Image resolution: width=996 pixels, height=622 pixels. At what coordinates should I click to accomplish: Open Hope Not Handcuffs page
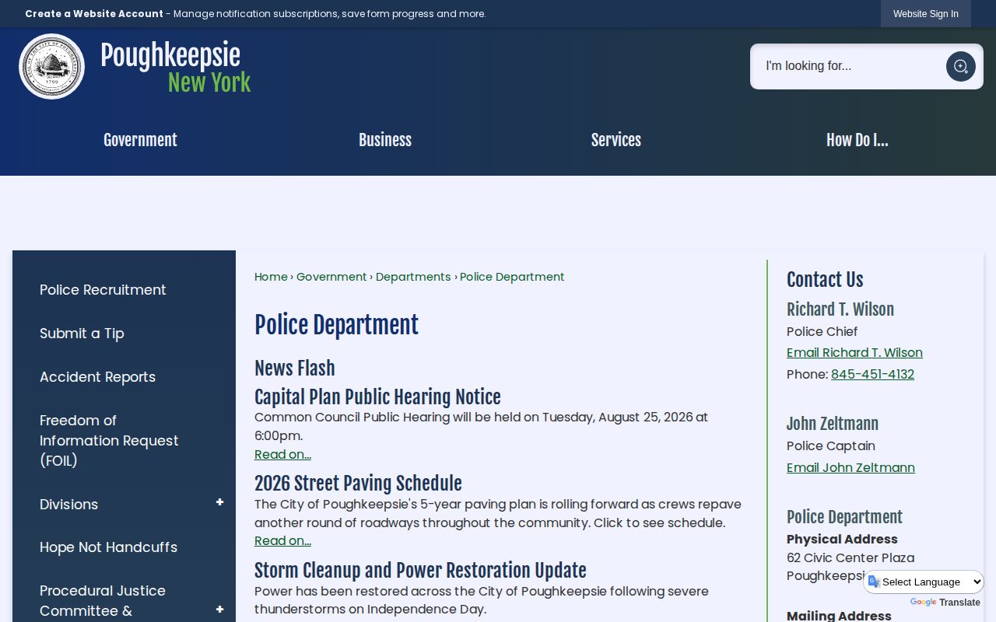click(108, 547)
